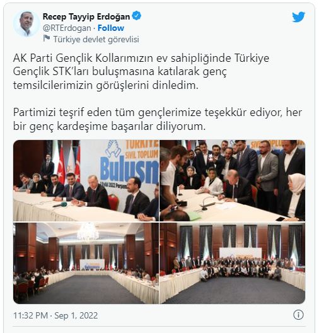
Task: Open the Recep Tayyip Erdoğan display name
Action: (86, 16)
